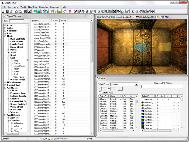
Task: Expand the Potion tree node
Action: [8, 50]
